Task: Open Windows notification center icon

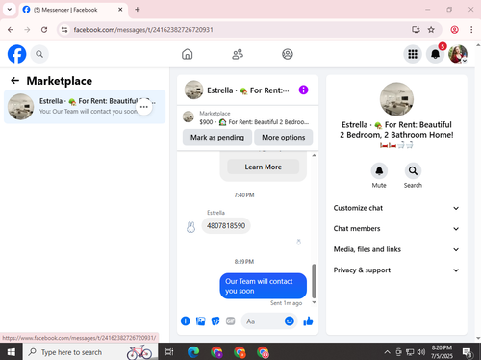Action: 468,352
